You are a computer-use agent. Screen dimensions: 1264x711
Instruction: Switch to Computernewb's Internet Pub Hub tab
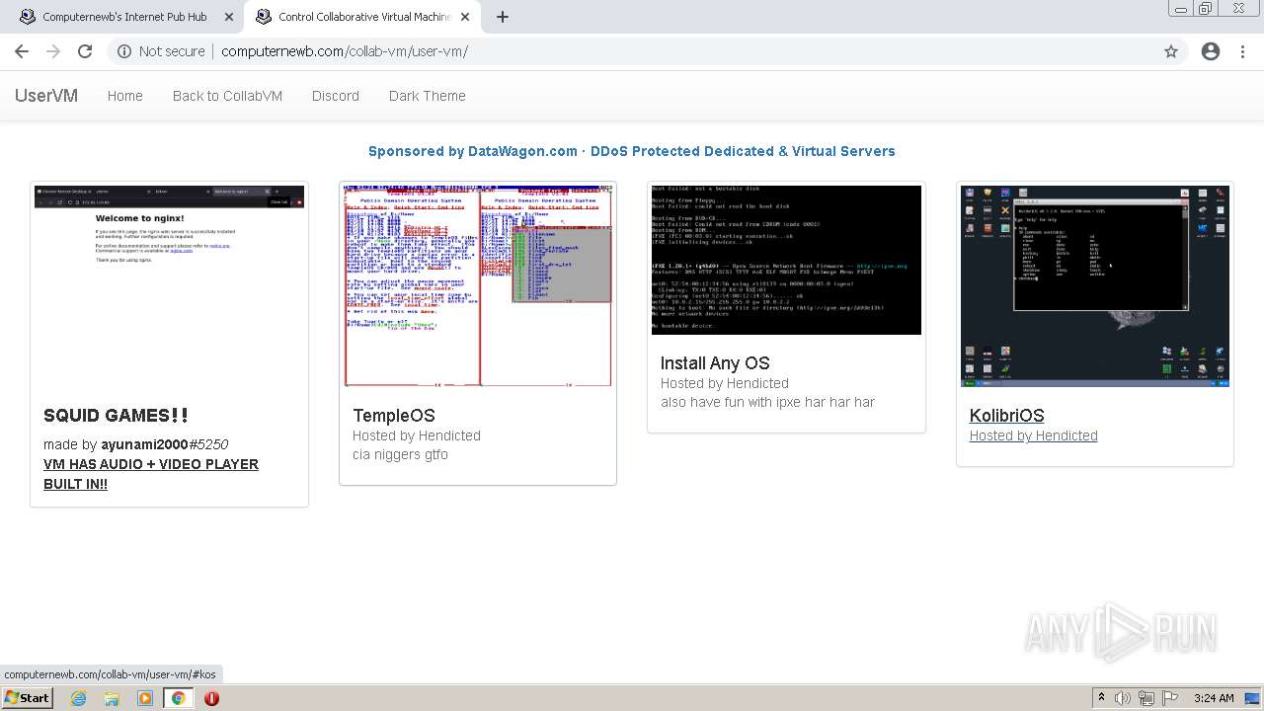pyautogui.click(x=123, y=17)
